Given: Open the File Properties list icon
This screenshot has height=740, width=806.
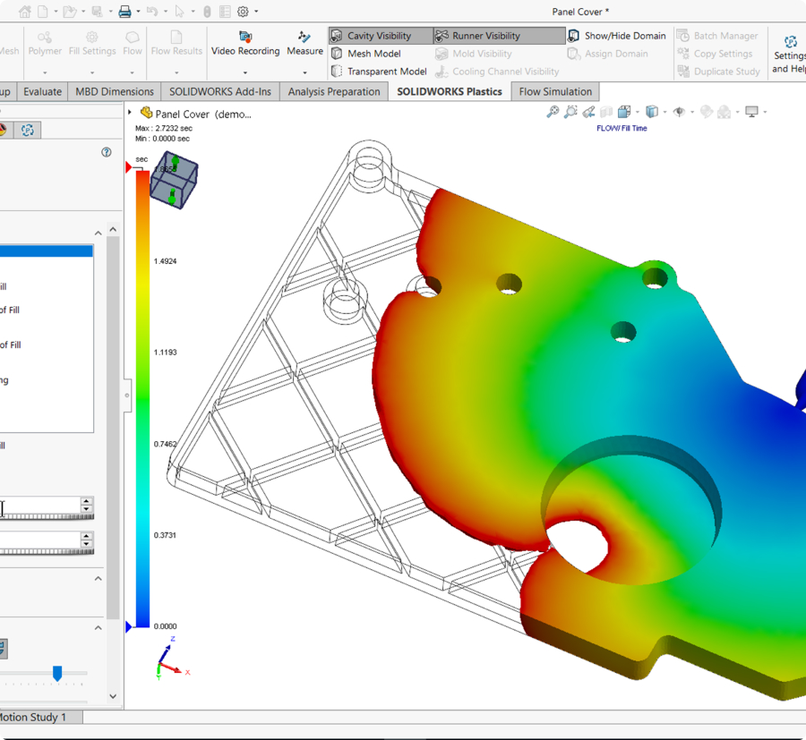Looking at the screenshot, I should coord(225,12).
